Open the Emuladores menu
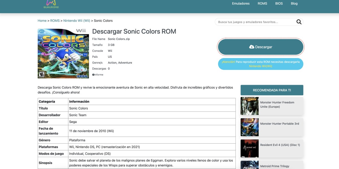Screen dimensions: 339x169 241,3
